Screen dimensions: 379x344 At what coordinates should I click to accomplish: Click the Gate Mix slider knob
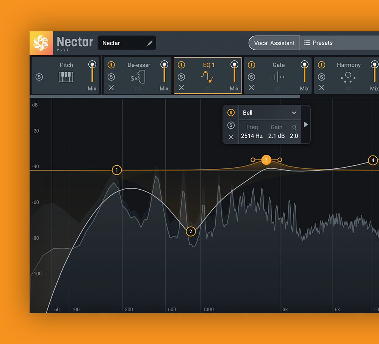pyautogui.click(x=304, y=64)
